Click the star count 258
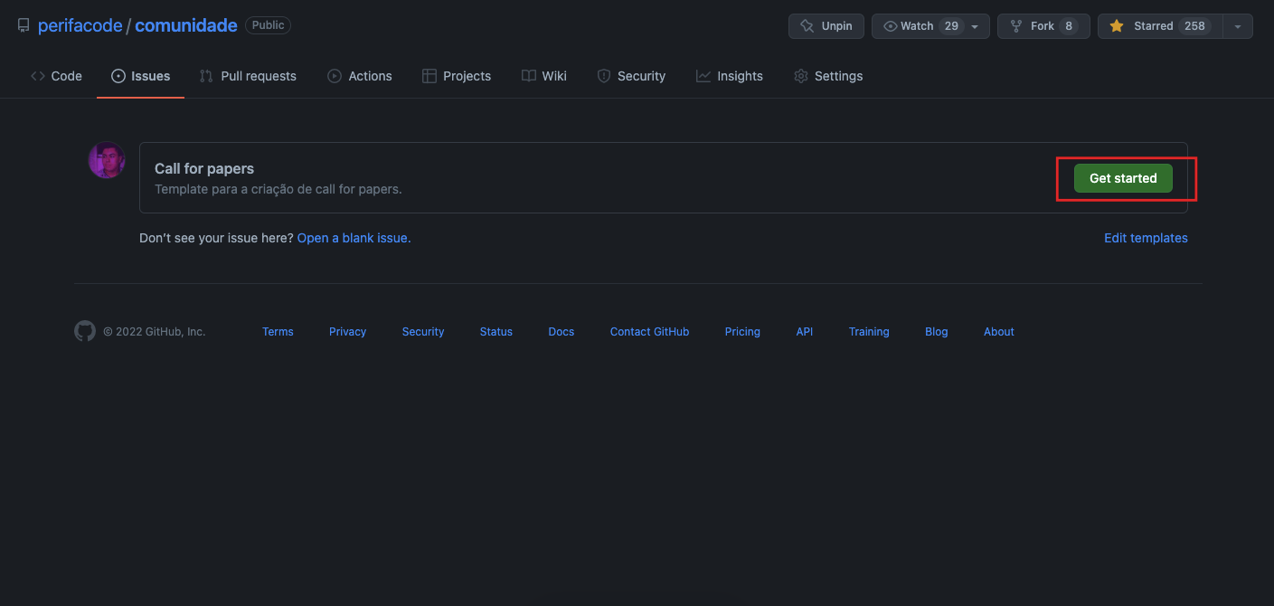 [1194, 26]
